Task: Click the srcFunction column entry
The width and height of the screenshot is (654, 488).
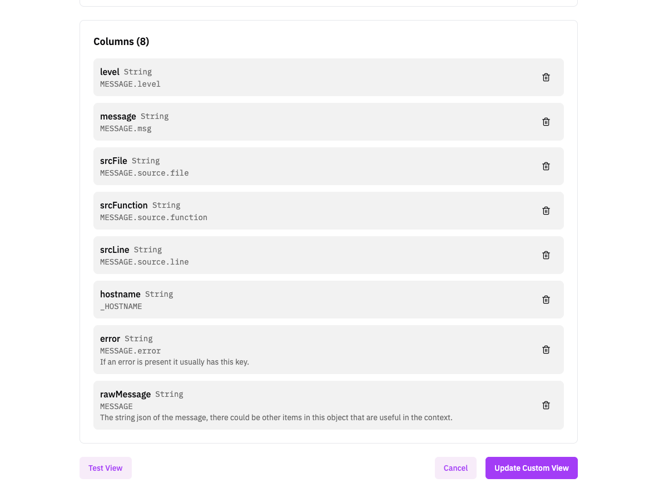Action: pyautogui.click(x=311, y=211)
